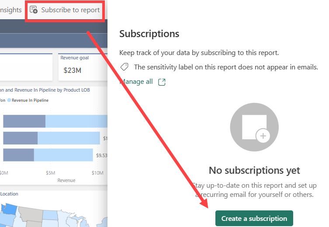The height and width of the screenshot is (227, 329).
Task: Open the Subscribe to report button
Action: click(x=65, y=10)
